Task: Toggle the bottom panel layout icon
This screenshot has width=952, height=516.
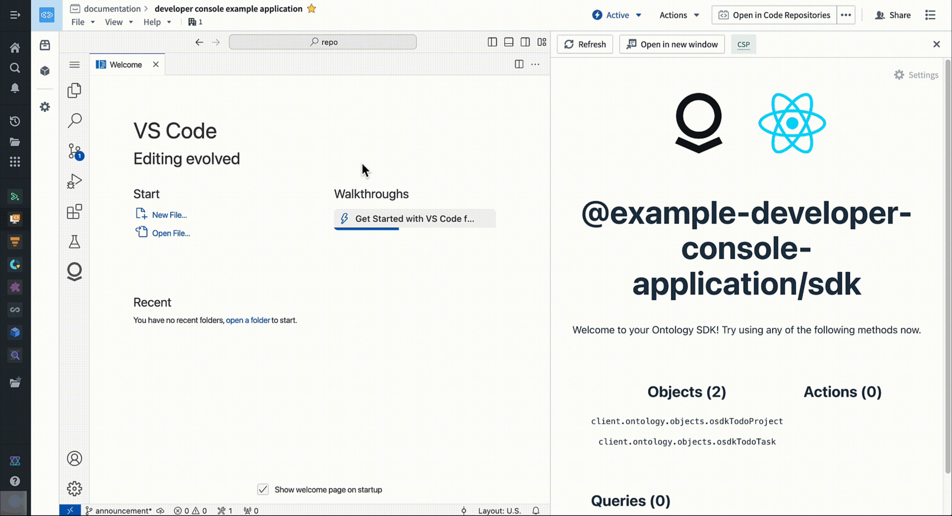Action: (x=509, y=42)
